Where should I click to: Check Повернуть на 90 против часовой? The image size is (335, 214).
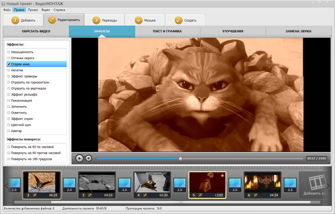tap(9, 153)
